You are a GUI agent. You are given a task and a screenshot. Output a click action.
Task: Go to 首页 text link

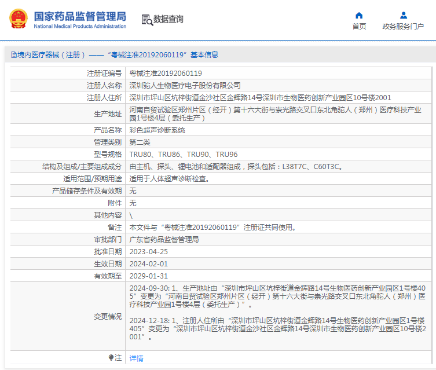click(x=359, y=27)
